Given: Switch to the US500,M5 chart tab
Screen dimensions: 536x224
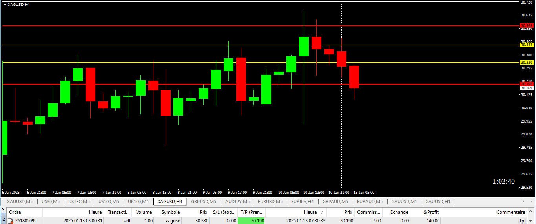Looking at the screenshot, I should [x=108, y=202].
